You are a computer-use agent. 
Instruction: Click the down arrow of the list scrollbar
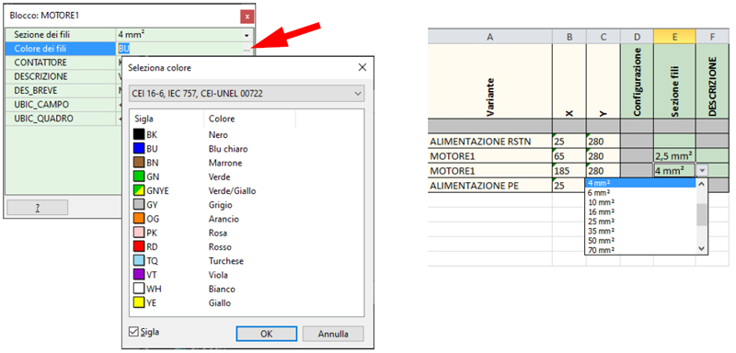(x=702, y=249)
